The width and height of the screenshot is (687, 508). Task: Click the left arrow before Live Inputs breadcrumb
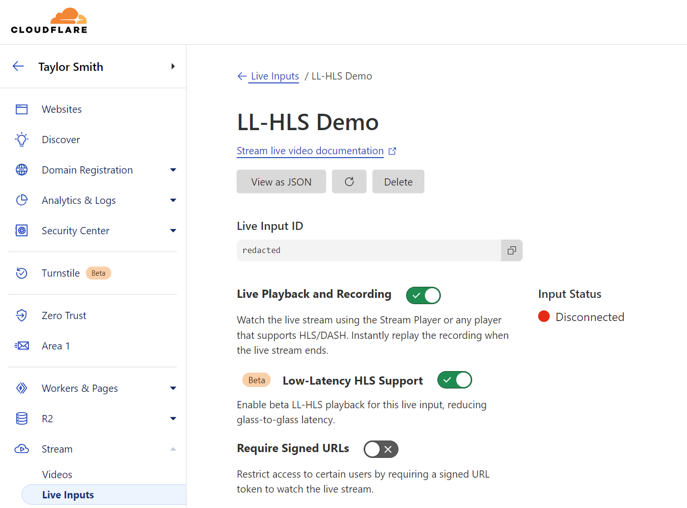coord(242,76)
